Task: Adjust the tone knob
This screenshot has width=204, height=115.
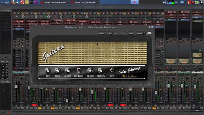Action: pos(57,71)
